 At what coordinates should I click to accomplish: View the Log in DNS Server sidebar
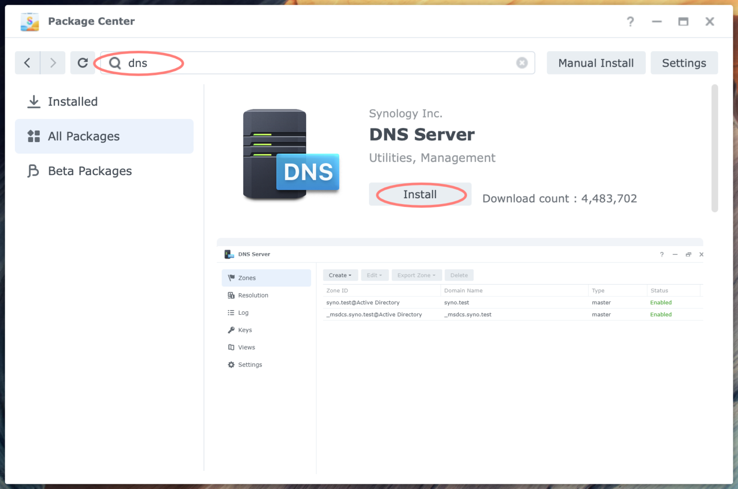(243, 312)
